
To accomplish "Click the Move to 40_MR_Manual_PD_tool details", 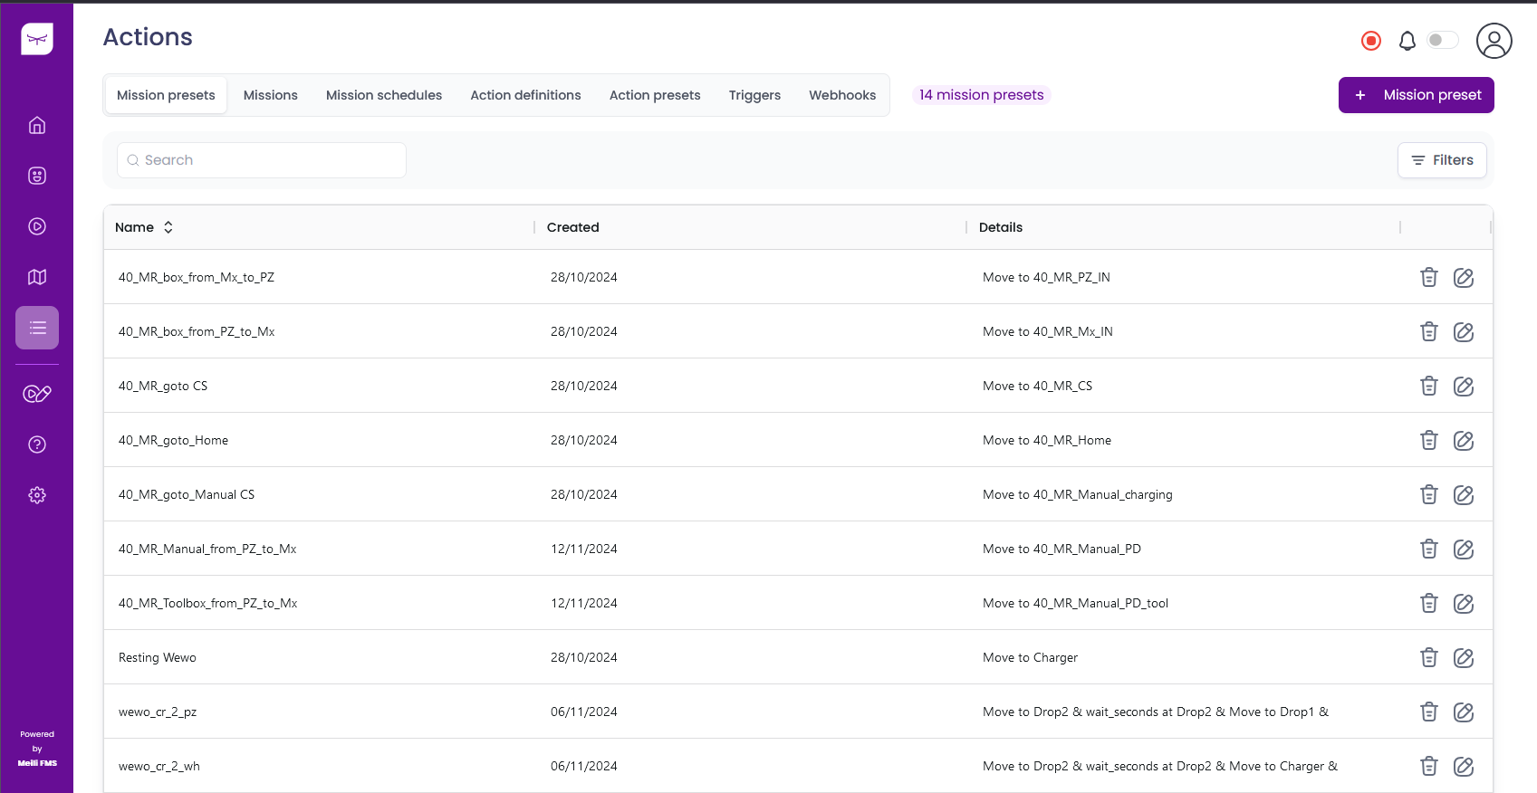I will (1076, 603).
